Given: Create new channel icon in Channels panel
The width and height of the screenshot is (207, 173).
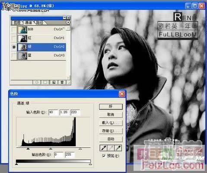Looking at the screenshot, I should [54, 82].
